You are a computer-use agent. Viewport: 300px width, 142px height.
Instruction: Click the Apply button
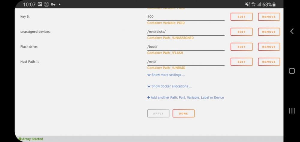pyautogui.click(x=158, y=114)
